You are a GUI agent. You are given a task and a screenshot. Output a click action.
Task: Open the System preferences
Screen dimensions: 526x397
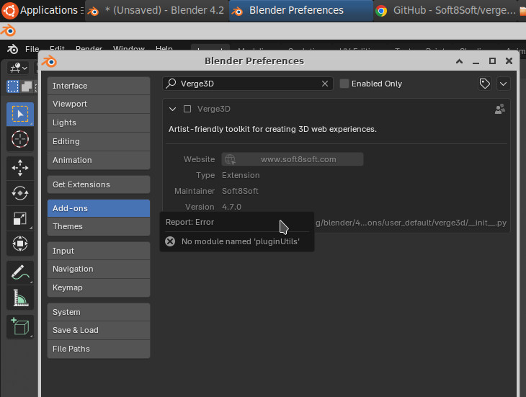99,312
